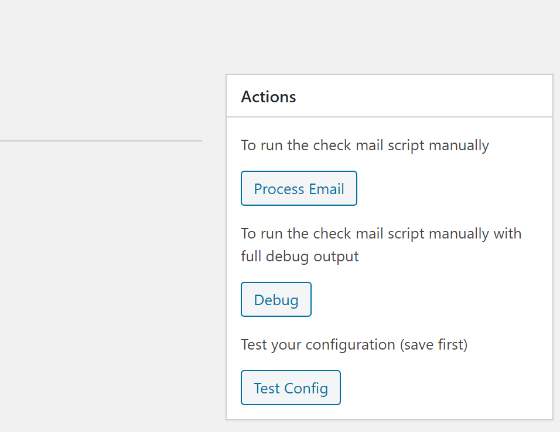Click the "manually with" text above debug output
The image size is (560, 432).
tap(474, 234)
